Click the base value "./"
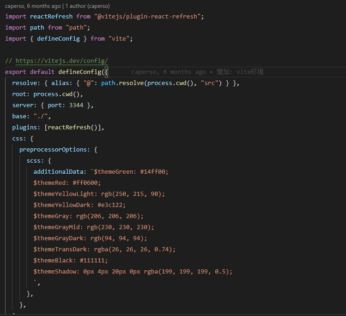The image size is (346, 316). coord(41,116)
